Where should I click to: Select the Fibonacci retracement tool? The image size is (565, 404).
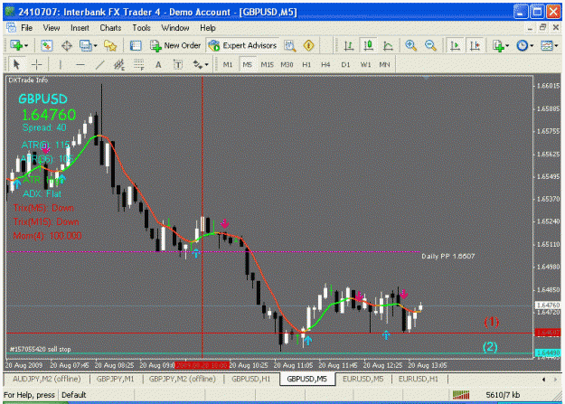[x=138, y=64]
